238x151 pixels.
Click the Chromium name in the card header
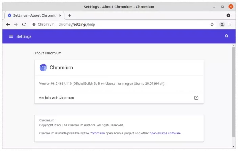click(61, 67)
